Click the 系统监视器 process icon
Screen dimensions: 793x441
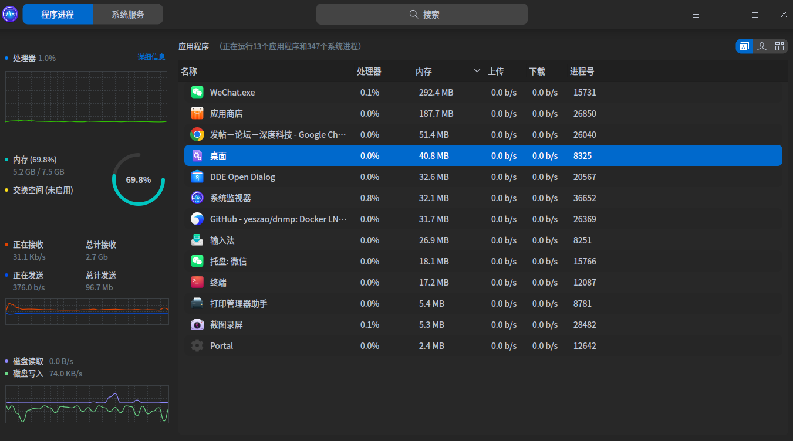197,198
